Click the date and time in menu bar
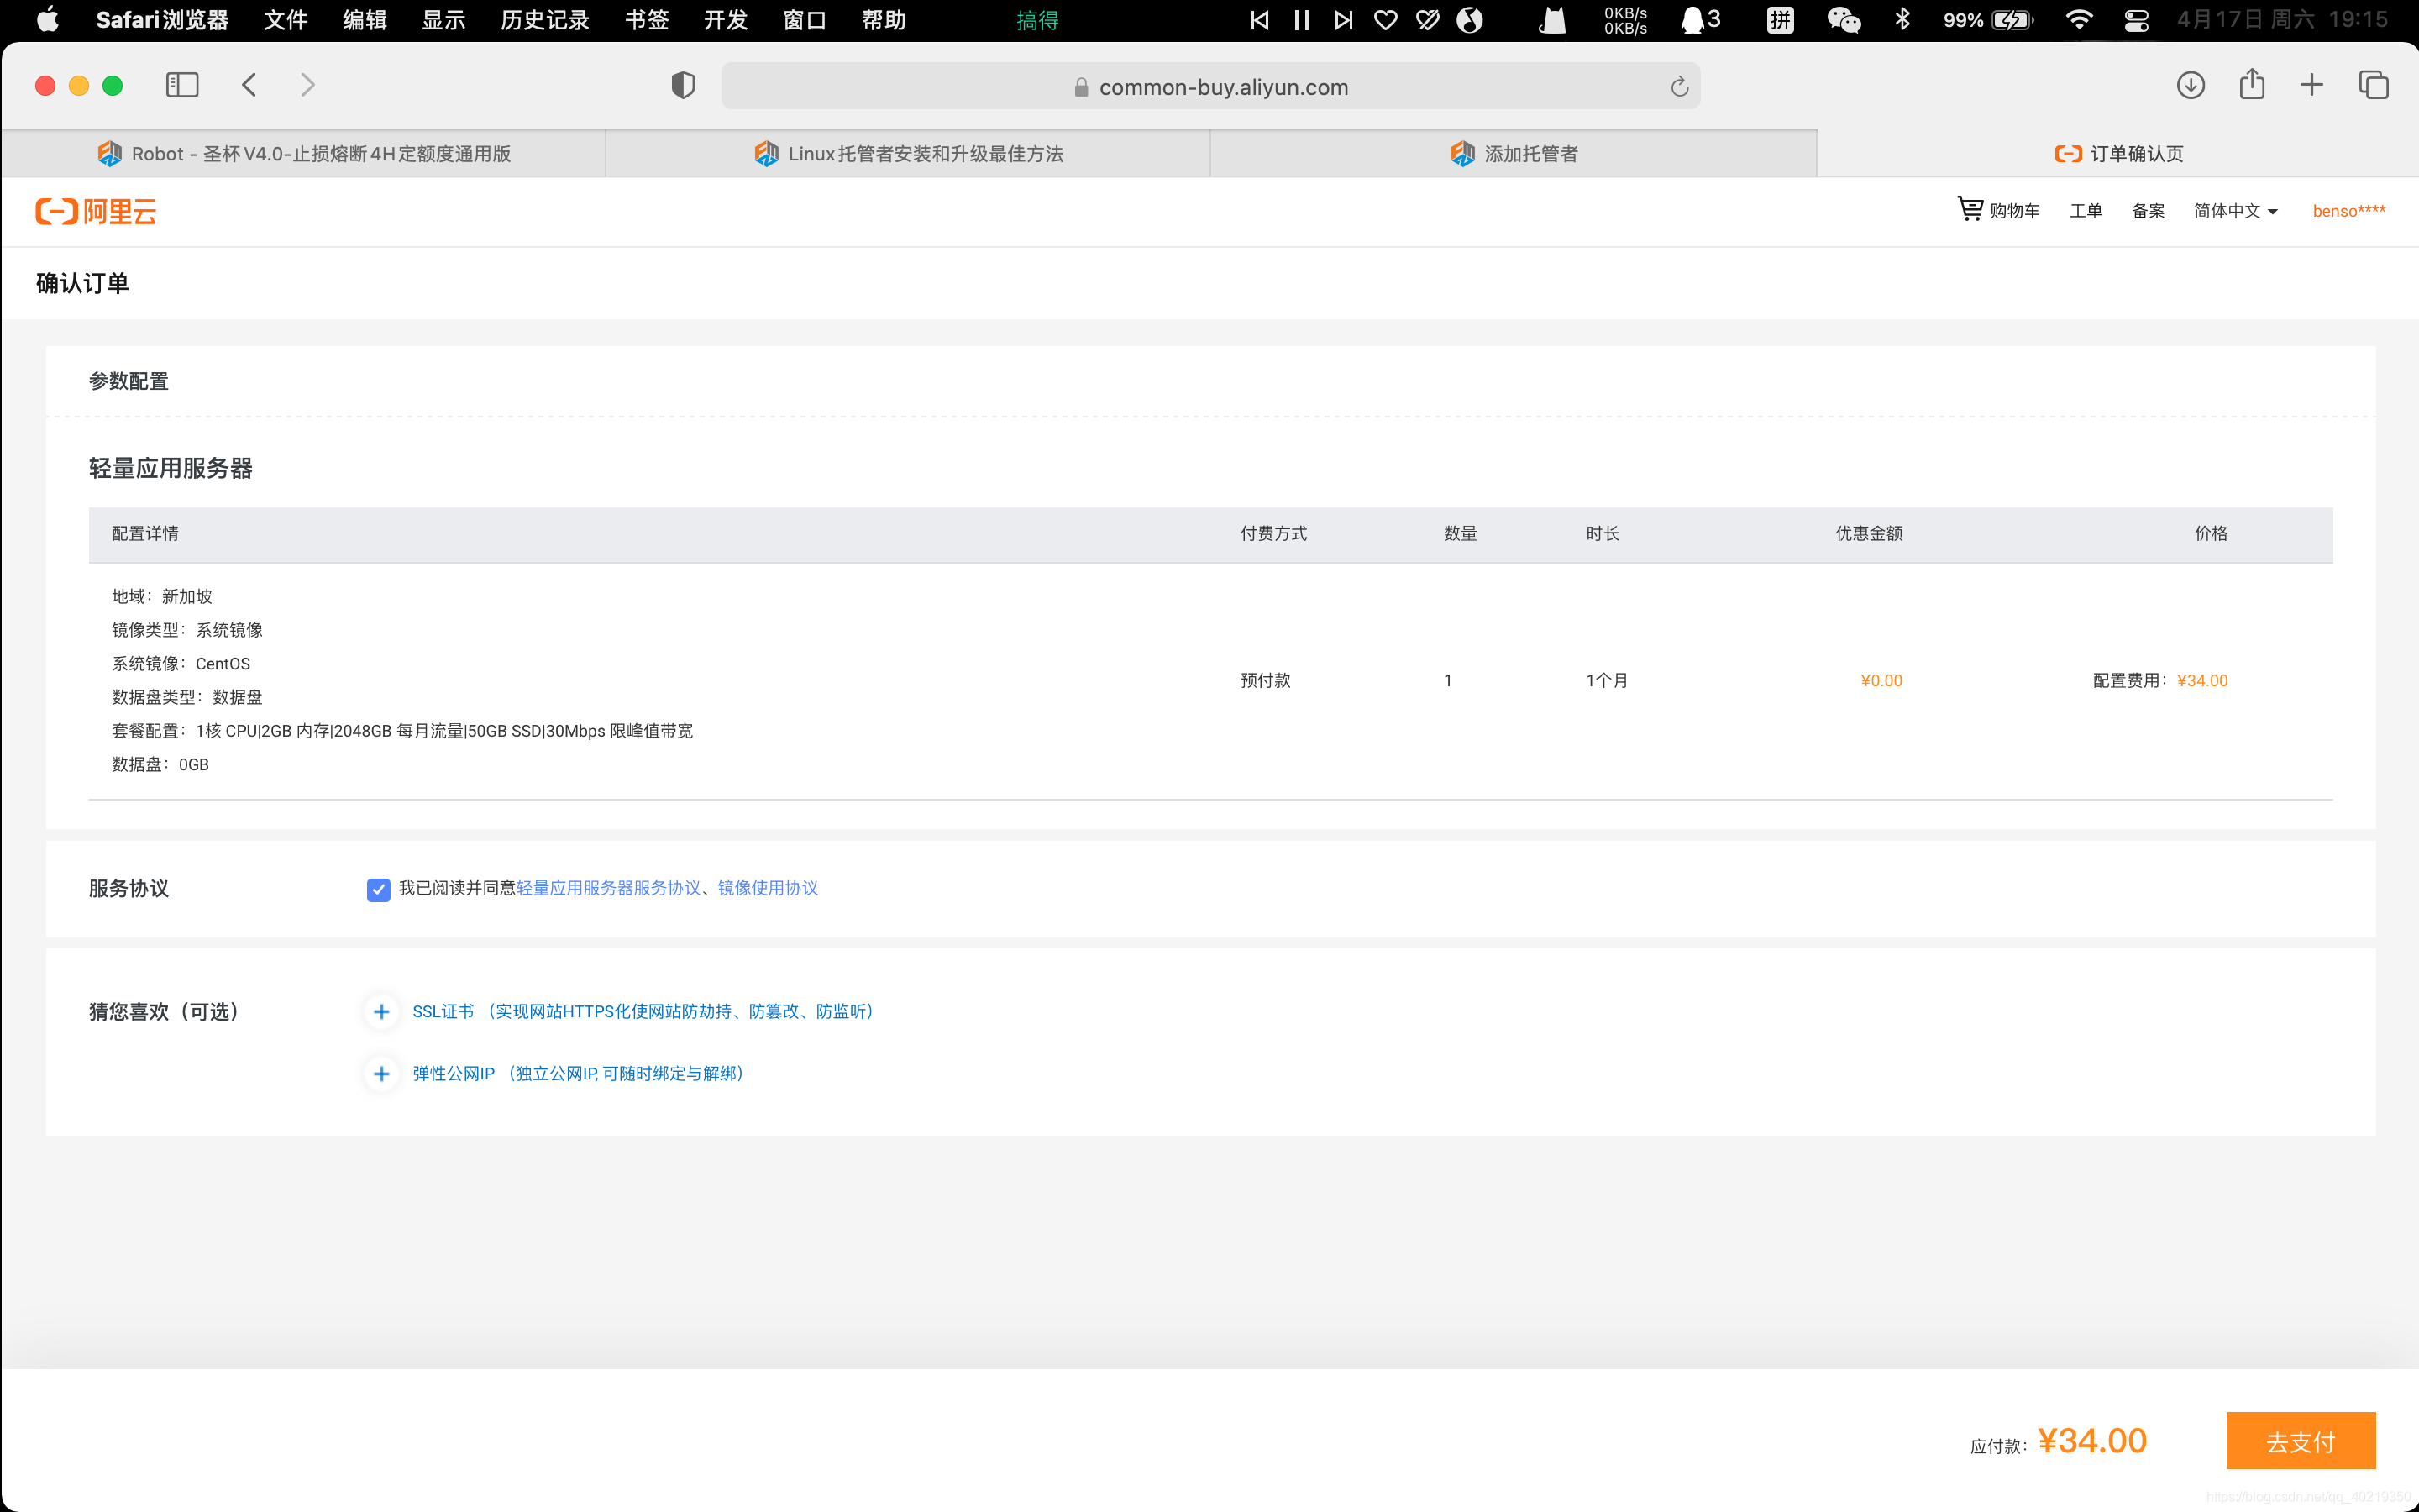This screenshot has width=2419, height=1512. click(x=2282, y=19)
